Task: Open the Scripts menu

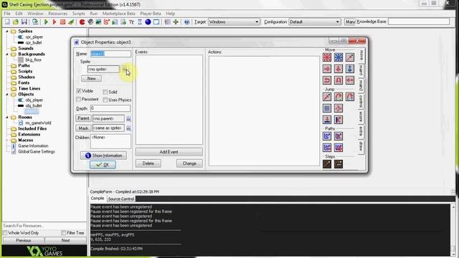Action: [x=78, y=14]
